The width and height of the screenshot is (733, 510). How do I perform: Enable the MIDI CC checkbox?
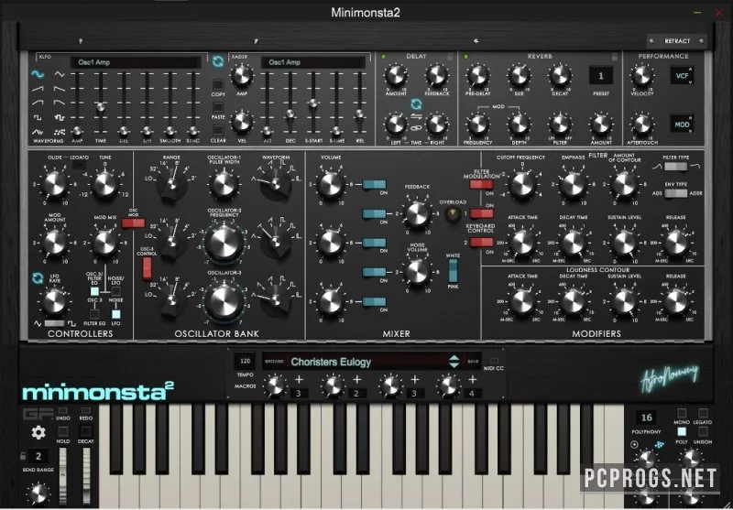[494, 361]
